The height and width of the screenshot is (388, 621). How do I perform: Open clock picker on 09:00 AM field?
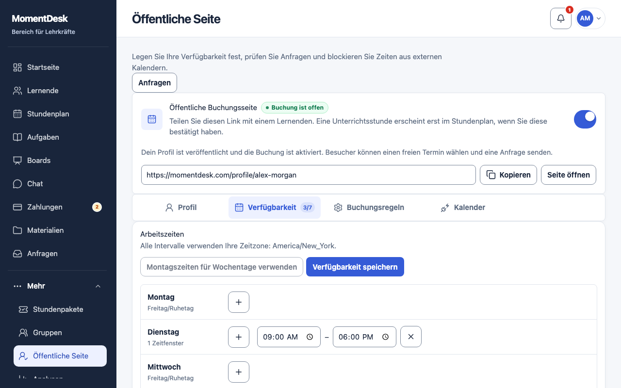pyautogui.click(x=310, y=337)
